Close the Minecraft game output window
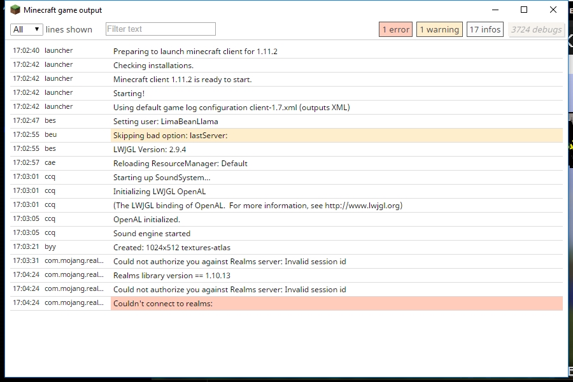 point(553,10)
